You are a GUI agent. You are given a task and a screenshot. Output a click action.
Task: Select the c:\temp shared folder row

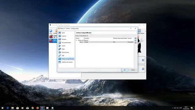click(x=105, y=42)
